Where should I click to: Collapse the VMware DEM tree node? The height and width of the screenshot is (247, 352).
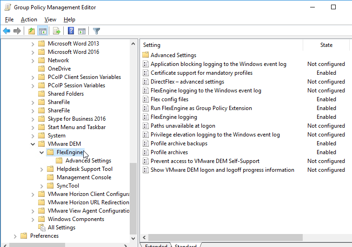33,144
